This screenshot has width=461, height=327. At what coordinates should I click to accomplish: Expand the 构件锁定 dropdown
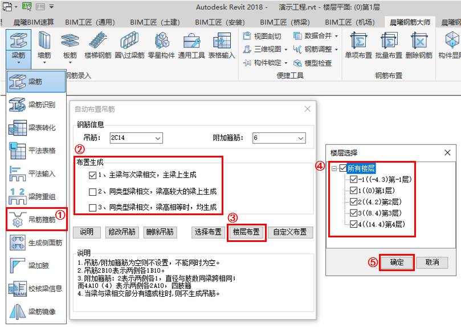pyautogui.click(x=286, y=63)
